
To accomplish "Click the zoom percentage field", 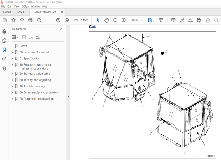I will point(134,20).
